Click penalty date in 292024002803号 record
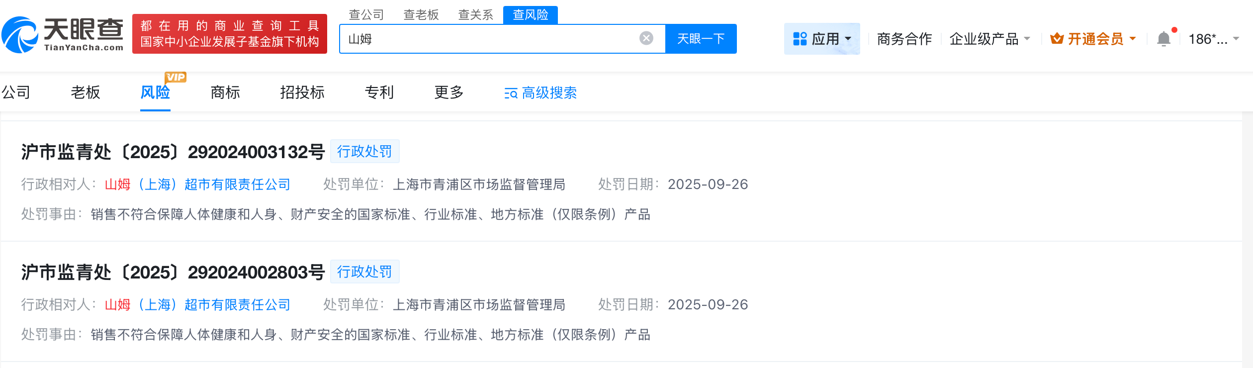 click(708, 305)
